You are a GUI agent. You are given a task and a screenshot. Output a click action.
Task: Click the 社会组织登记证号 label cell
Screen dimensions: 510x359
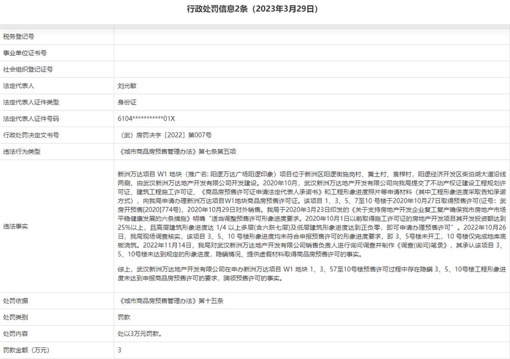[28, 69]
